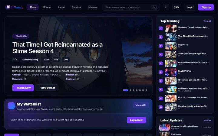Screen dimensions: 218x136
Task: Select the Home nav tab
Action: [x=33, y=7]
